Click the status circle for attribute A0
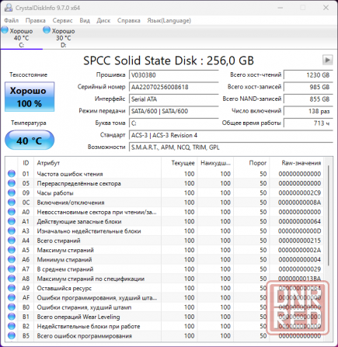 (x=12, y=212)
